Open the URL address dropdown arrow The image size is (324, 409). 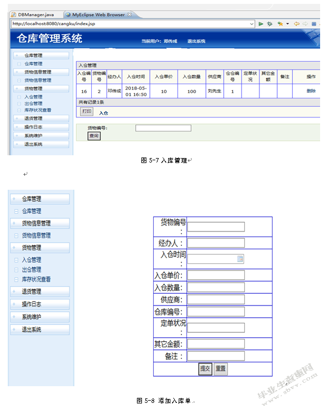coord(252,24)
